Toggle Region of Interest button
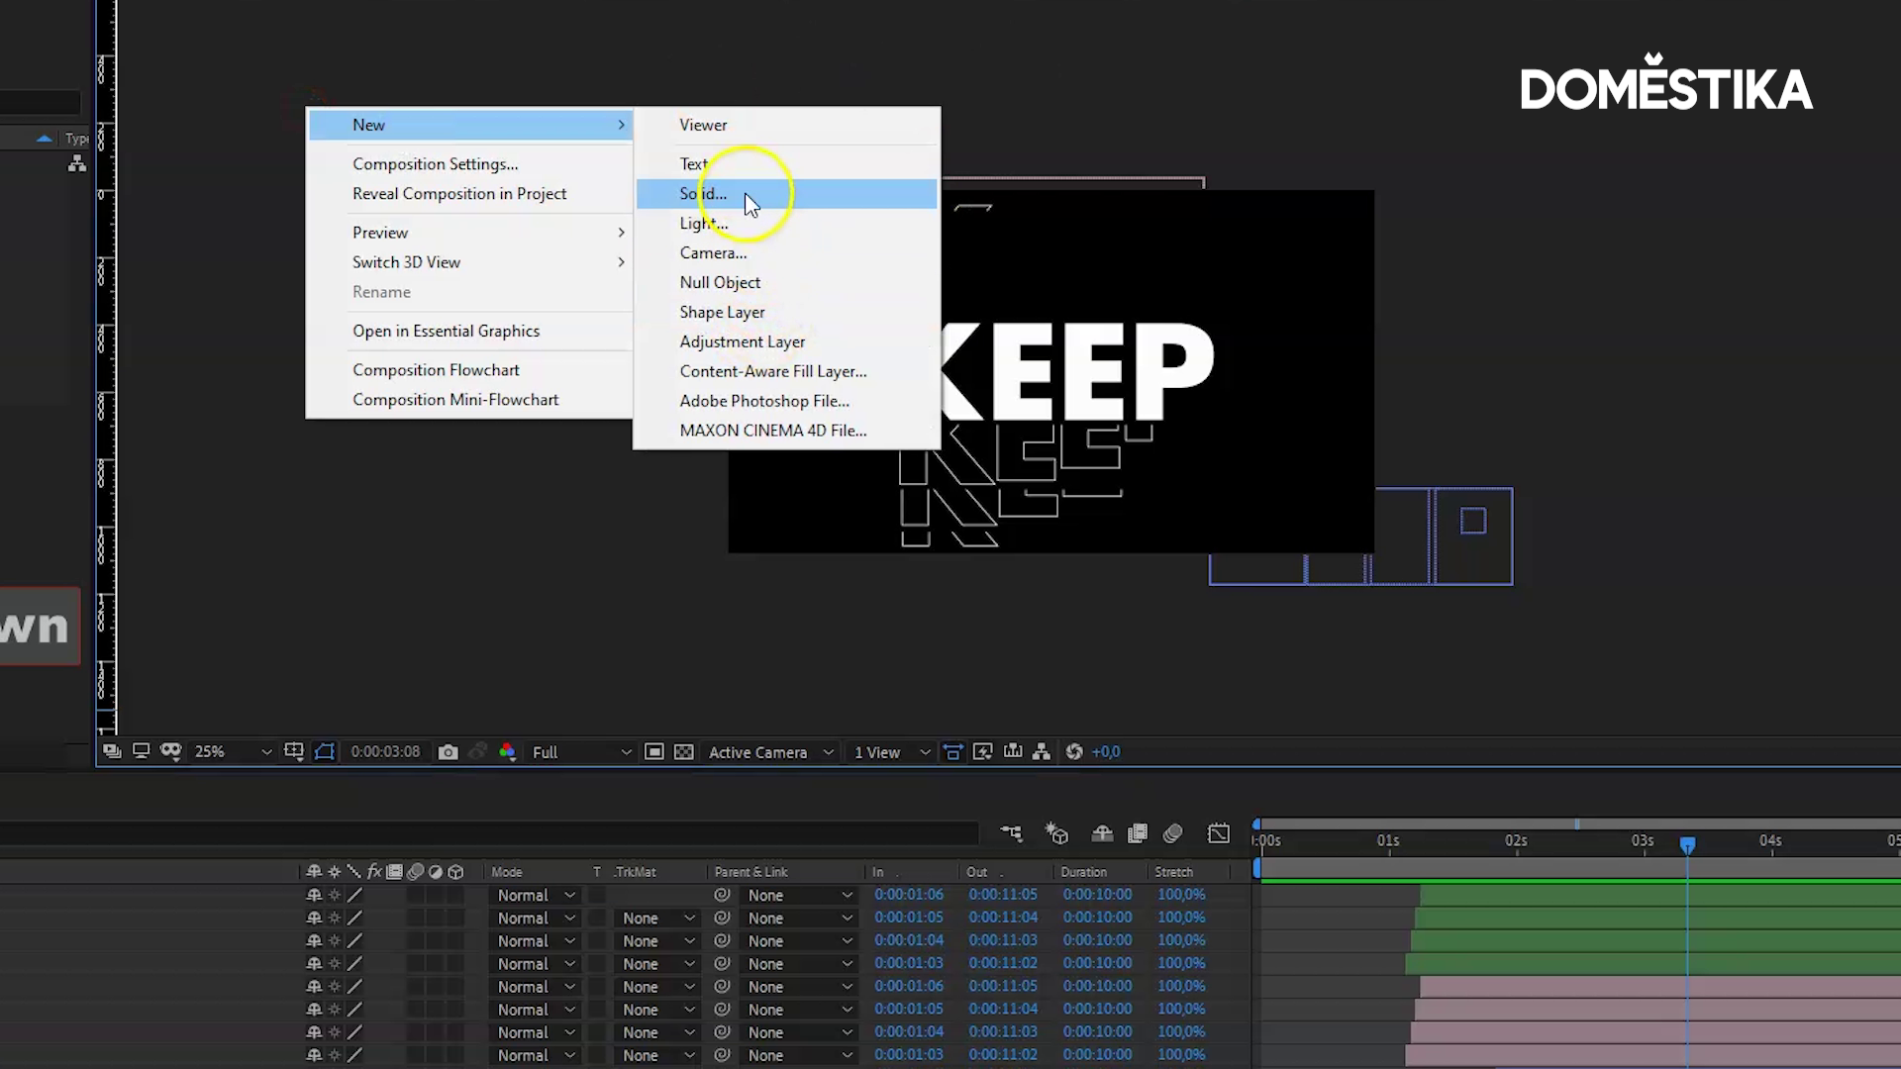 [653, 751]
